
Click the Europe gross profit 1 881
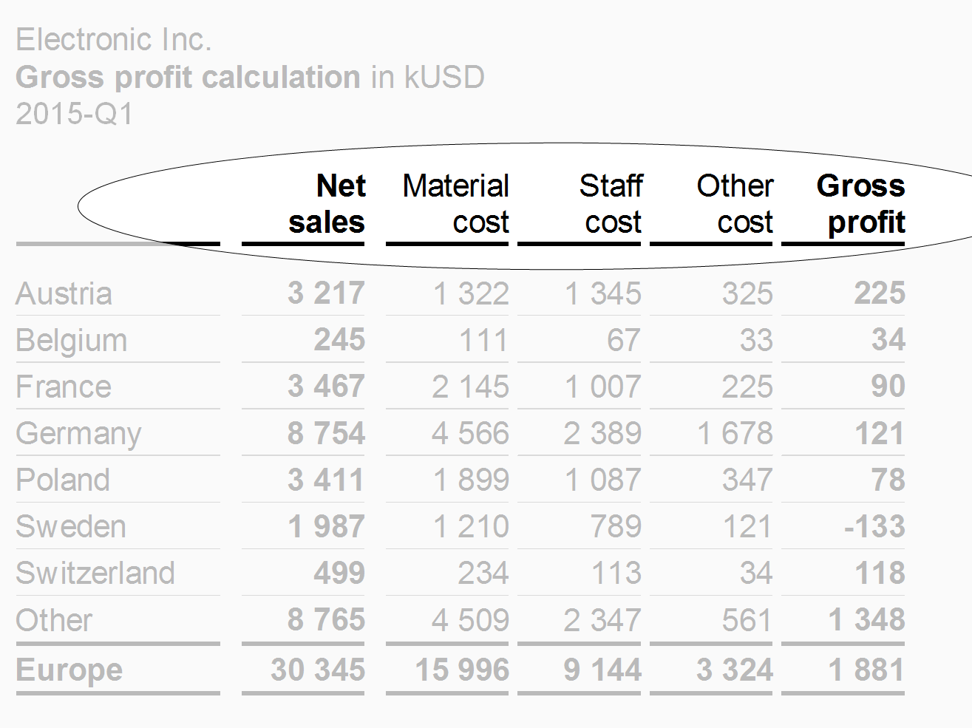pyautogui.click(x=866, y=670)
